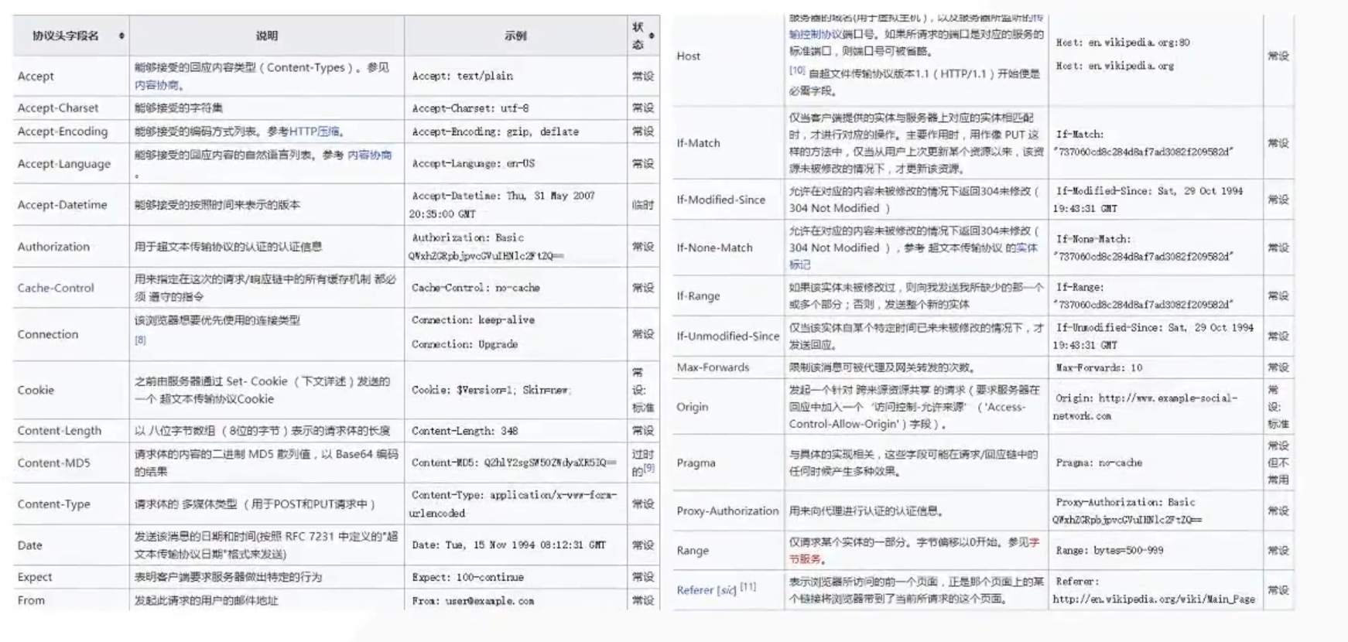Screen dimensions: 1348x642
Task: Open the 内容协商 link in the Accept row
Action: click(x=157, y=85)
